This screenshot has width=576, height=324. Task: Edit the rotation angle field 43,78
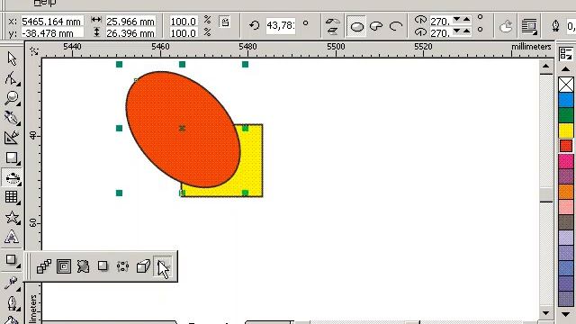tap(281, 25)
